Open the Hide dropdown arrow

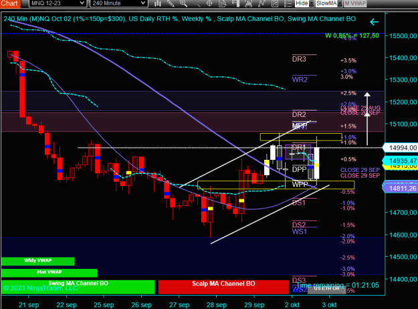tap(311, 3)
